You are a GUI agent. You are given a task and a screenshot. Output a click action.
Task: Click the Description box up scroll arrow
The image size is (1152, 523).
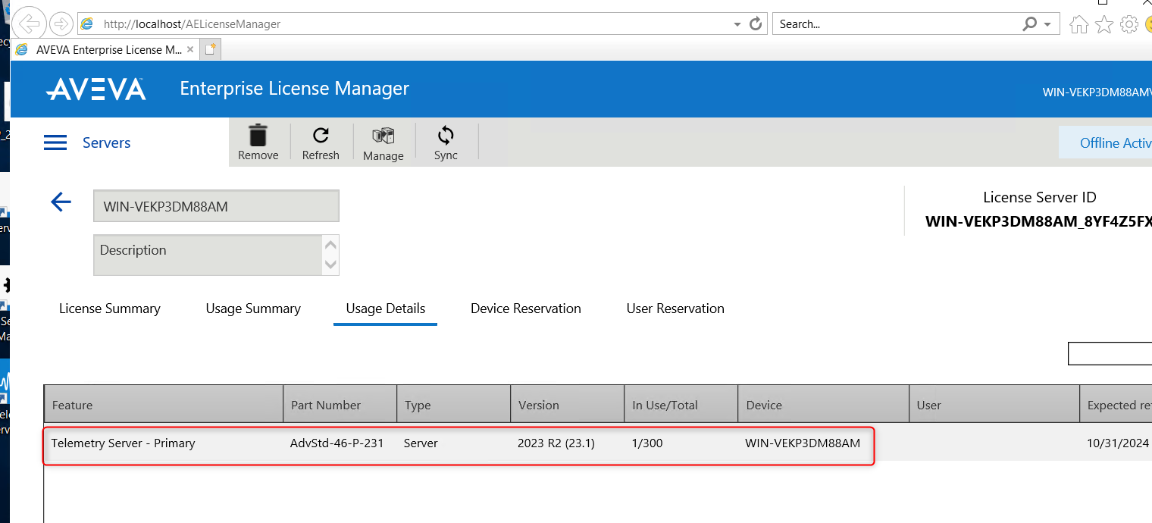(330, 245)
